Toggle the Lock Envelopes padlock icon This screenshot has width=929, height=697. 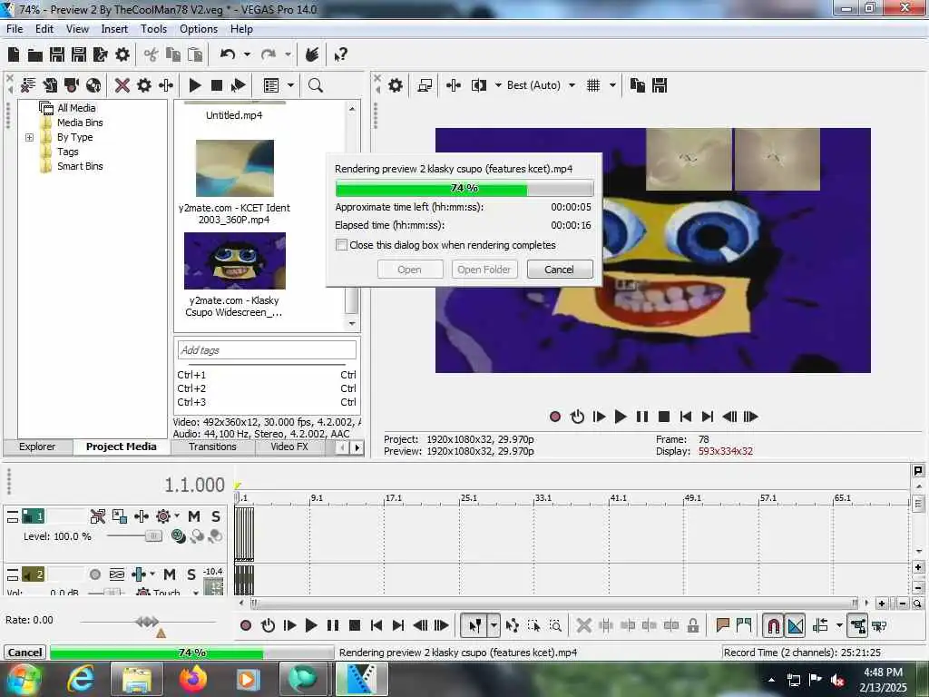[692, 625]
